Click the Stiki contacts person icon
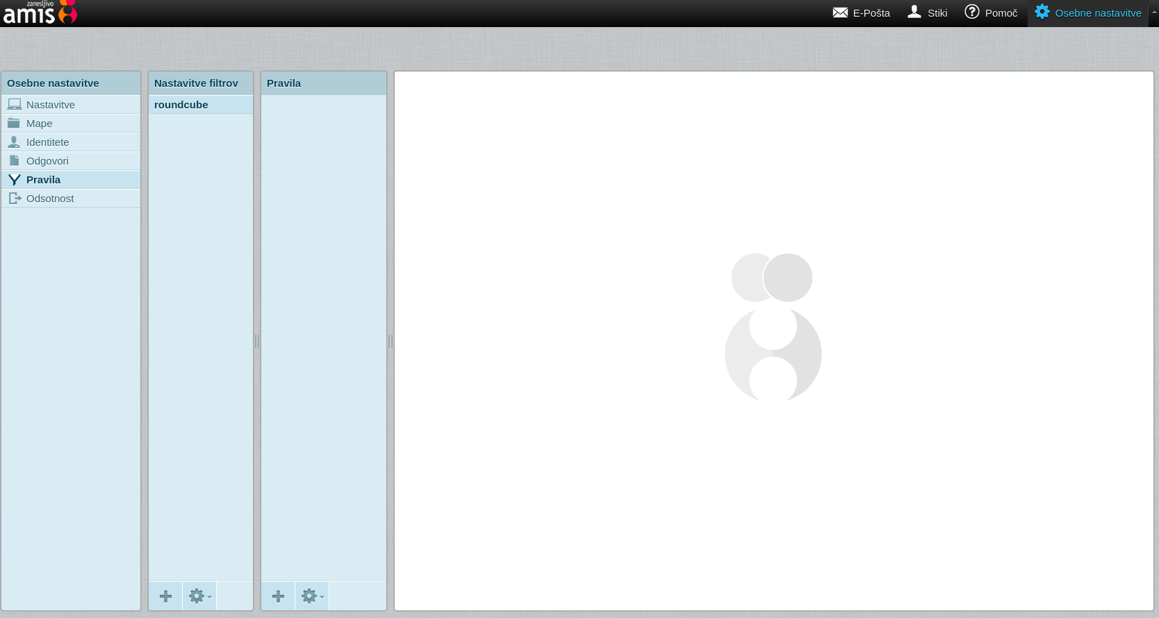This screenshot has height=618, width=1159. point(914,12)
